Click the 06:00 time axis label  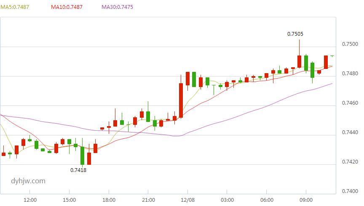267,200
